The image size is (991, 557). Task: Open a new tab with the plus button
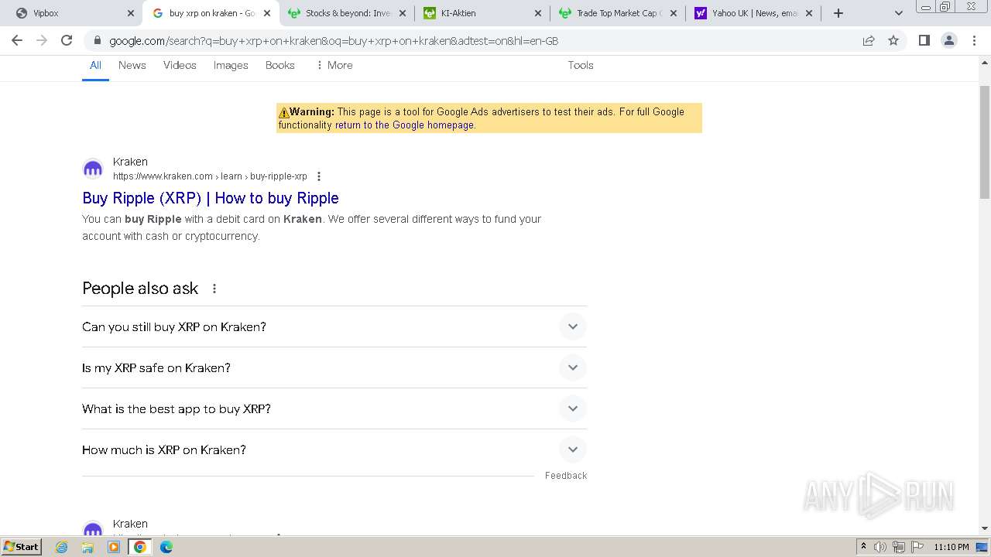[838, 13]
